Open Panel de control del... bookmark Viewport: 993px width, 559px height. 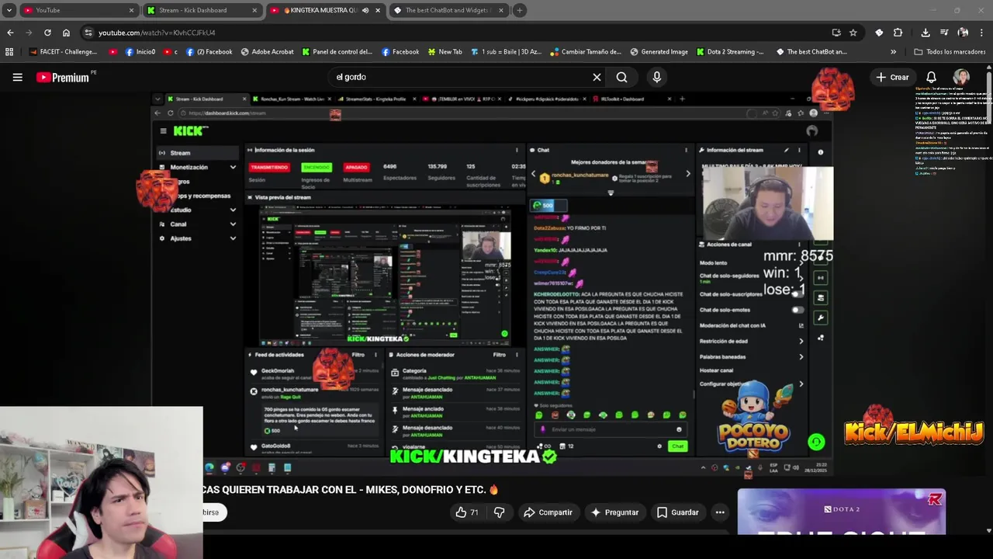coord(337,52)
